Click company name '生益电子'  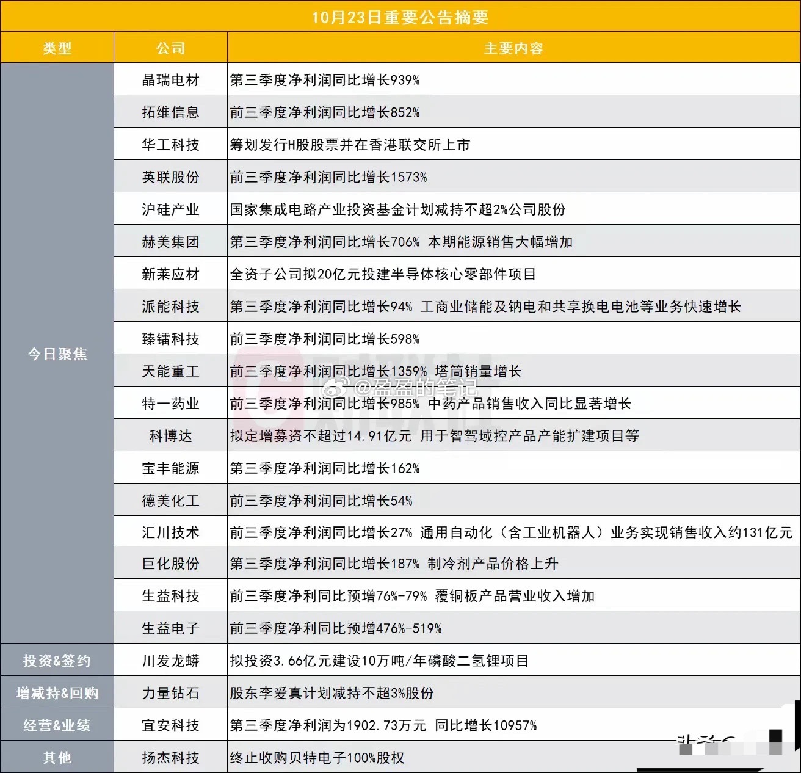pos(170,628)
